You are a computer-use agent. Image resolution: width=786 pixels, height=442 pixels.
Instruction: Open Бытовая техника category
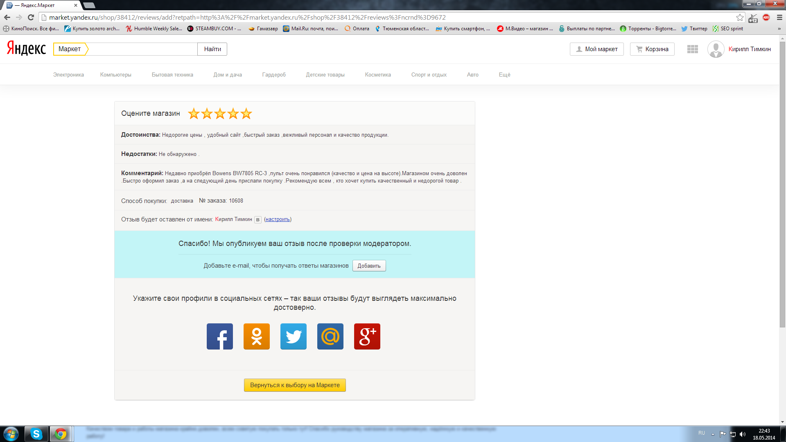click(172, 75)
